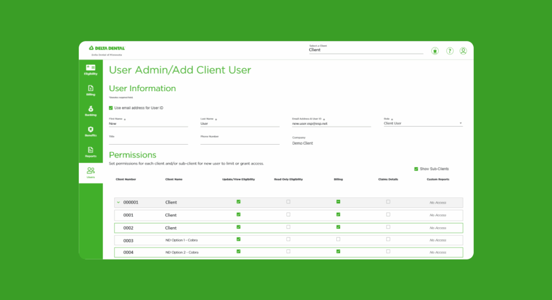Open the user profile icon
This screenshot has width=552, height=300.
[463, 51]
